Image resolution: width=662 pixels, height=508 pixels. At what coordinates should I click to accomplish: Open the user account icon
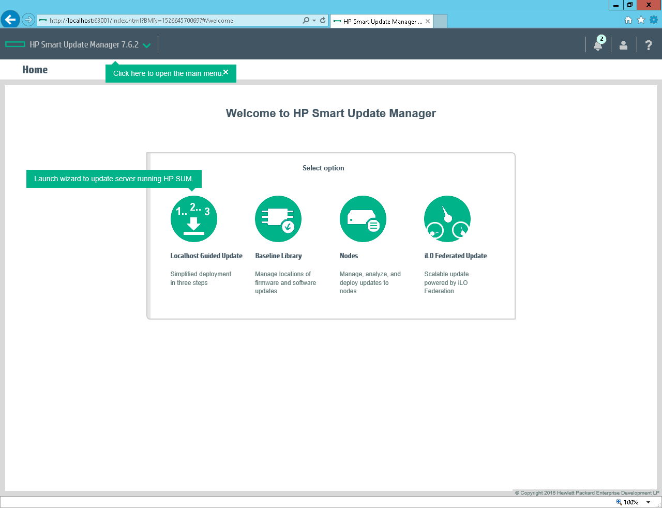click(624, 45)
